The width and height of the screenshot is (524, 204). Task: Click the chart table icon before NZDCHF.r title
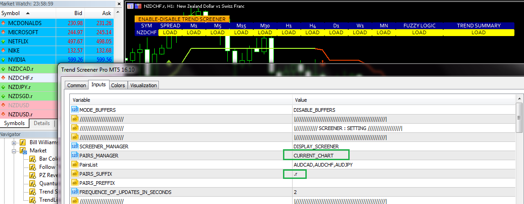(131, 6)
